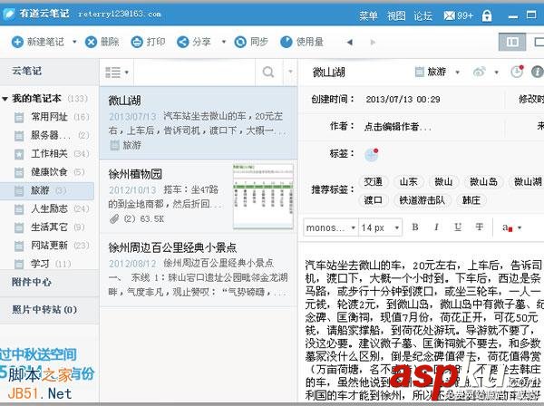Viewport: 544px width, 406px height.
Task: Open the 生活其它 notebook
Action: (49, 227)
